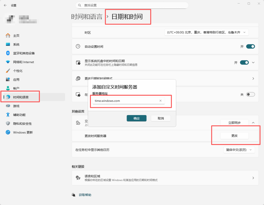The width and height of the screenshot is (264, 205).
Task: Go to 个性化 personalization settings
Action: [18, 71]
